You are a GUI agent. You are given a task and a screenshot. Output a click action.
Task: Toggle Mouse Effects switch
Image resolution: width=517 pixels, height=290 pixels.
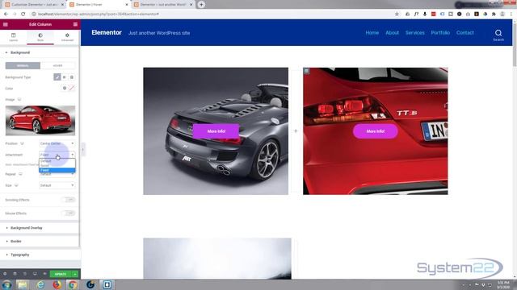(x=69, y=213)
